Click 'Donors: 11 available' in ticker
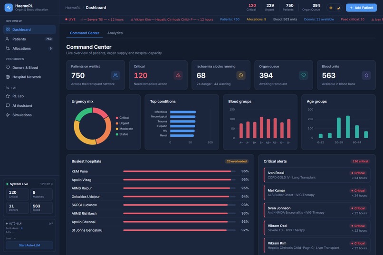383x255 pixels. pyautogui.click(x=319, y=19)
